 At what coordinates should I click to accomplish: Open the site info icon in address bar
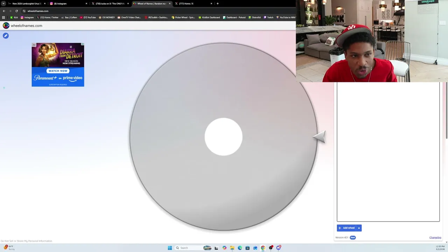click(24, 11)
